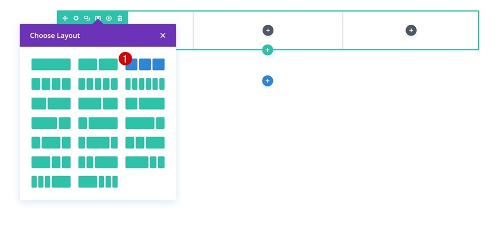Click the row move handle icon
Image resolution: width=497 pixels, height=227 pixels.
(x=65, y=18)
